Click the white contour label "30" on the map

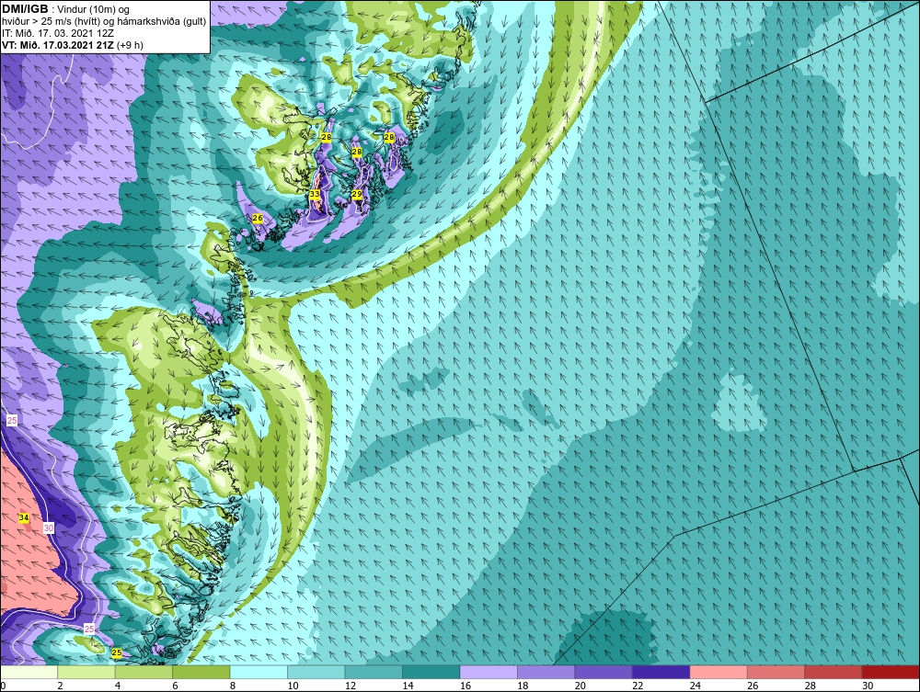point(49,528)
